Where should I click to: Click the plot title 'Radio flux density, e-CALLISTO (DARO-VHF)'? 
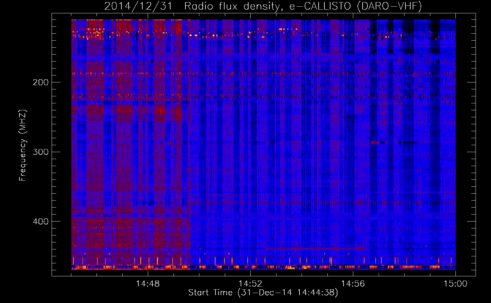303,6
